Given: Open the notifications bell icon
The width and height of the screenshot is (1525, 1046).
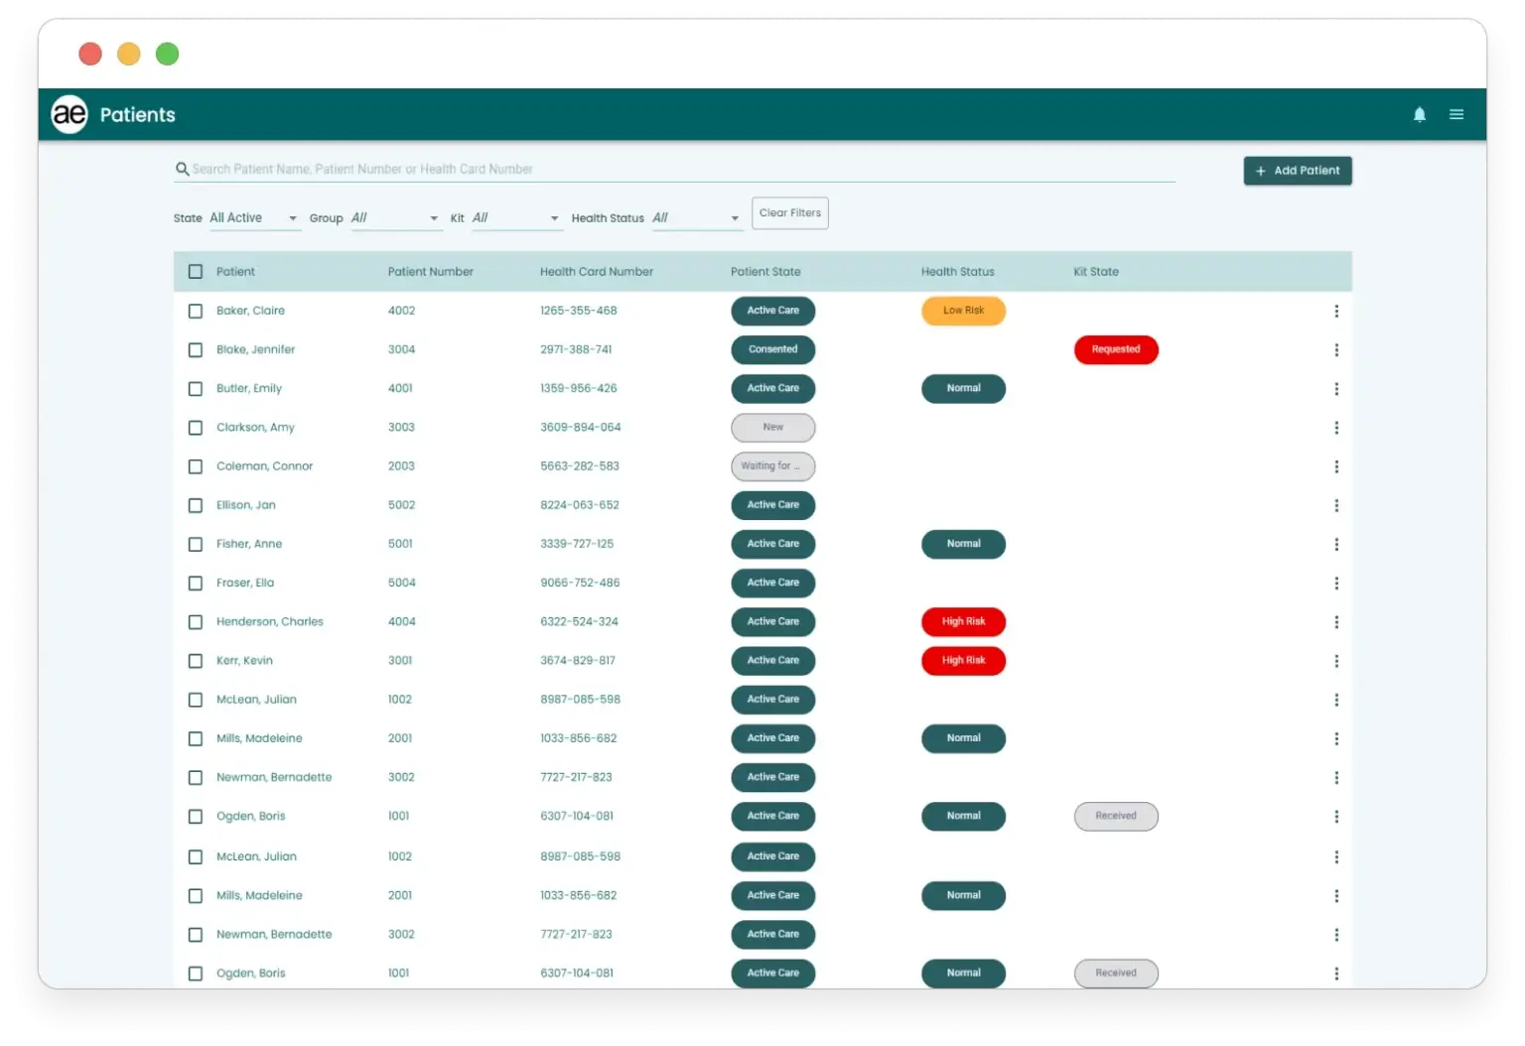Looking at the screenshot, I should pyautogui.click(x=1420, y=113).
